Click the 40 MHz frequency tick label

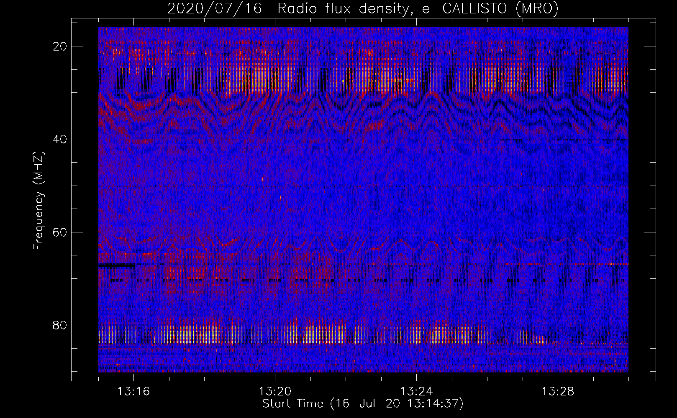point(60,139)
